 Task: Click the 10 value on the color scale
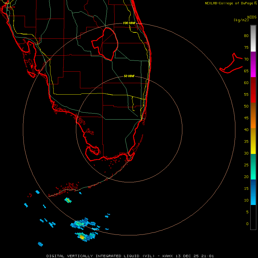pos(246,200)
